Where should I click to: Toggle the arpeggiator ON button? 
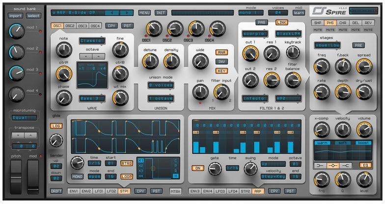(197, 168)
